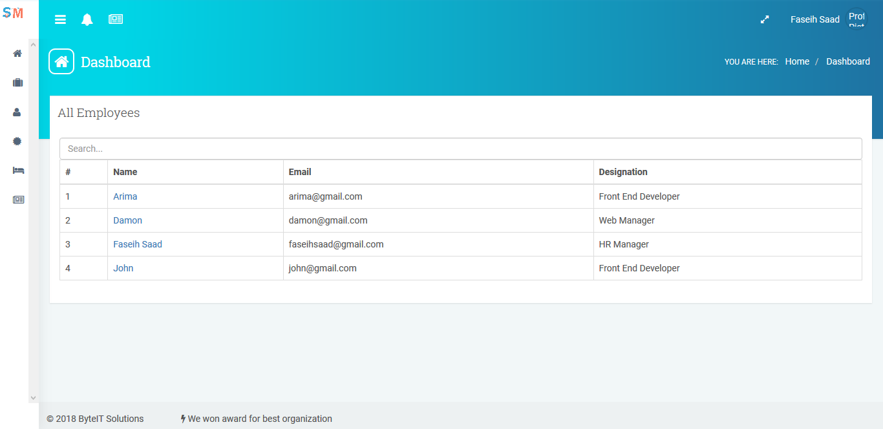This screenshot has width=883, height=429.
Task: Open the news icon in top bar
Action: [116, 19]
